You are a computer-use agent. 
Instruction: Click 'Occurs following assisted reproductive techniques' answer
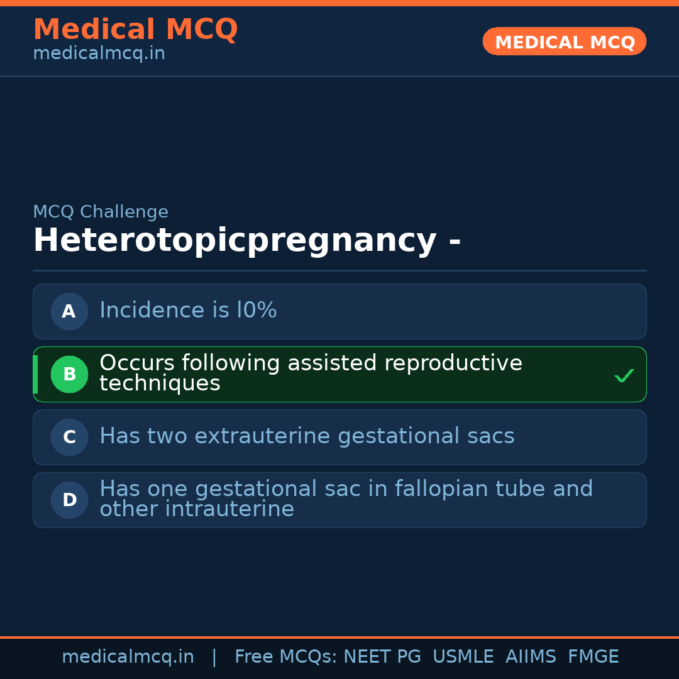[311, 373]
